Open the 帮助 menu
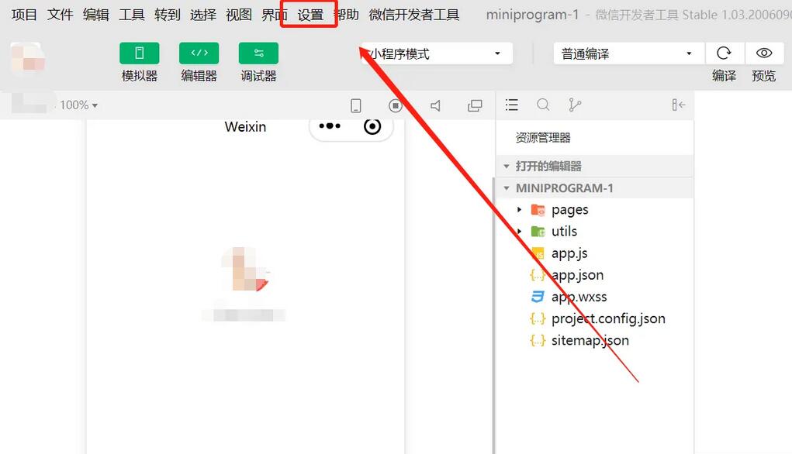Viewport: 792px width, 454px height. 347,15
